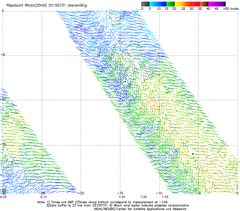The image size is (240, 211).
Task: Click the '>50 knots' legend label
Action: click(x=231, y=9)
